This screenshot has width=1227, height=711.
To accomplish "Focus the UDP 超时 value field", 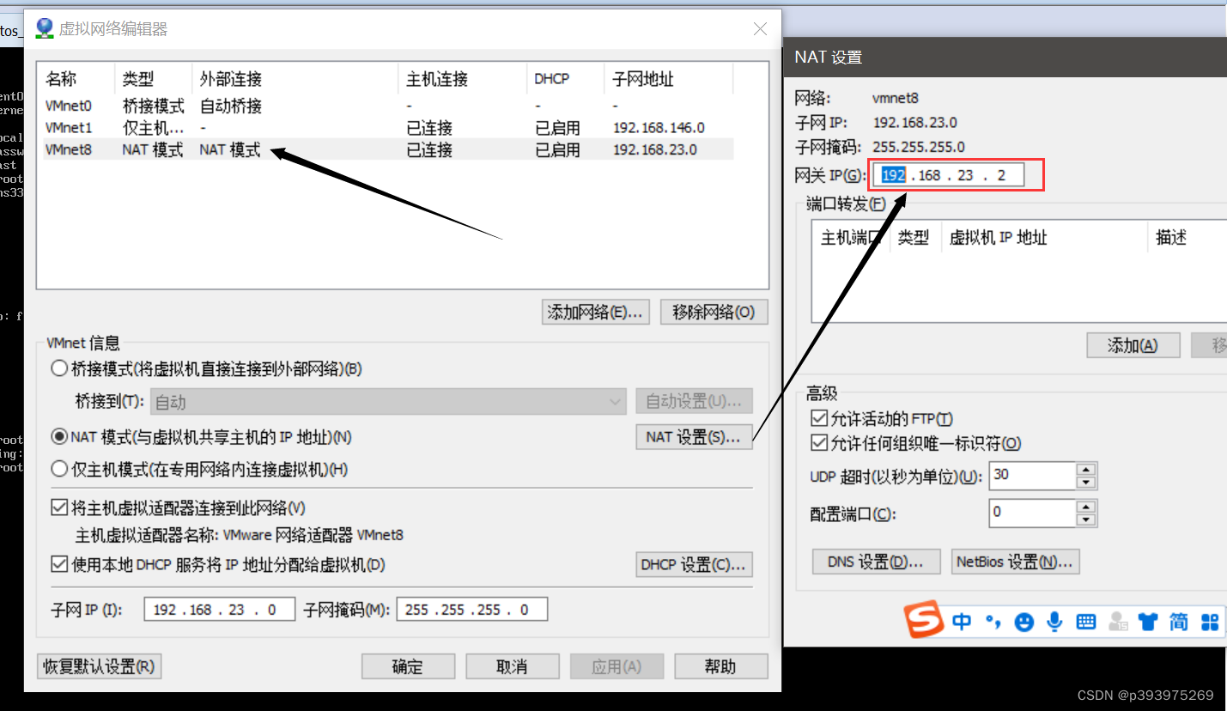I will pos(1033,476).
